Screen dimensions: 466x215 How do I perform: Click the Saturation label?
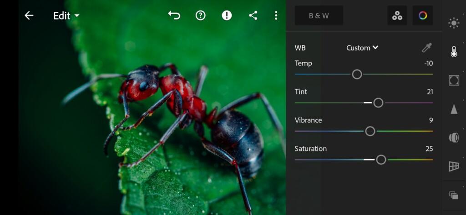(310, 149)
